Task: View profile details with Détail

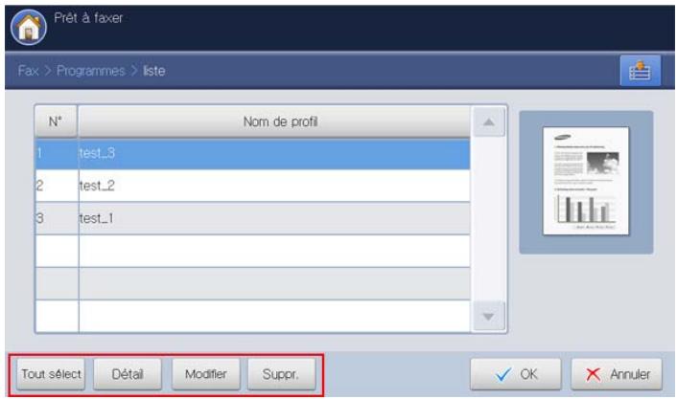Action: (128, 374)
